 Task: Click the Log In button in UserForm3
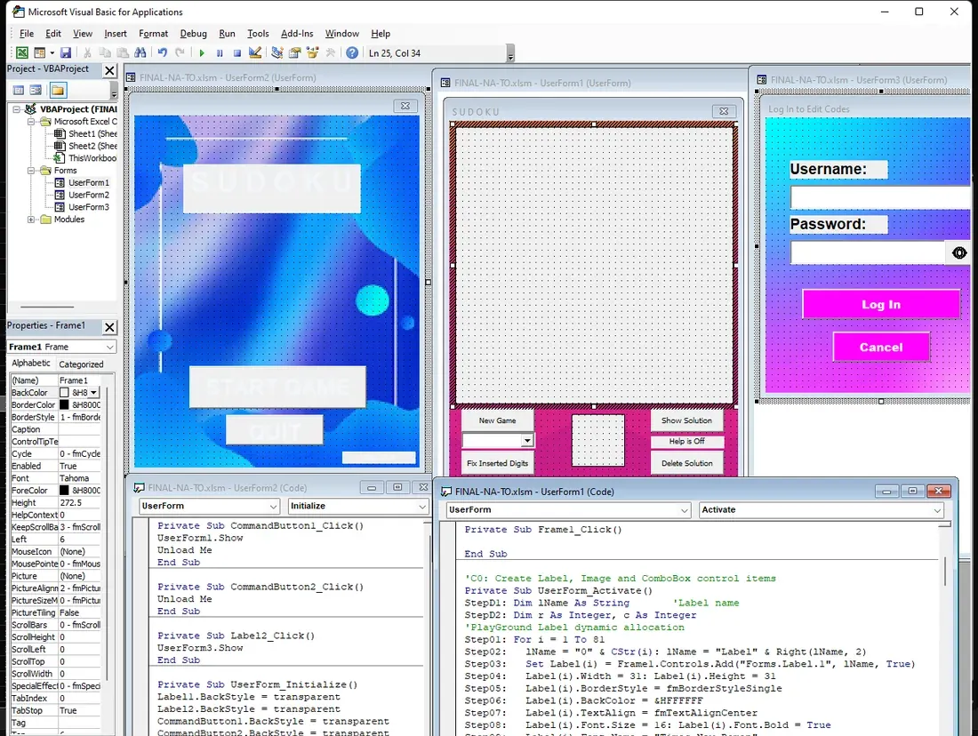click(x=881, y=304)
